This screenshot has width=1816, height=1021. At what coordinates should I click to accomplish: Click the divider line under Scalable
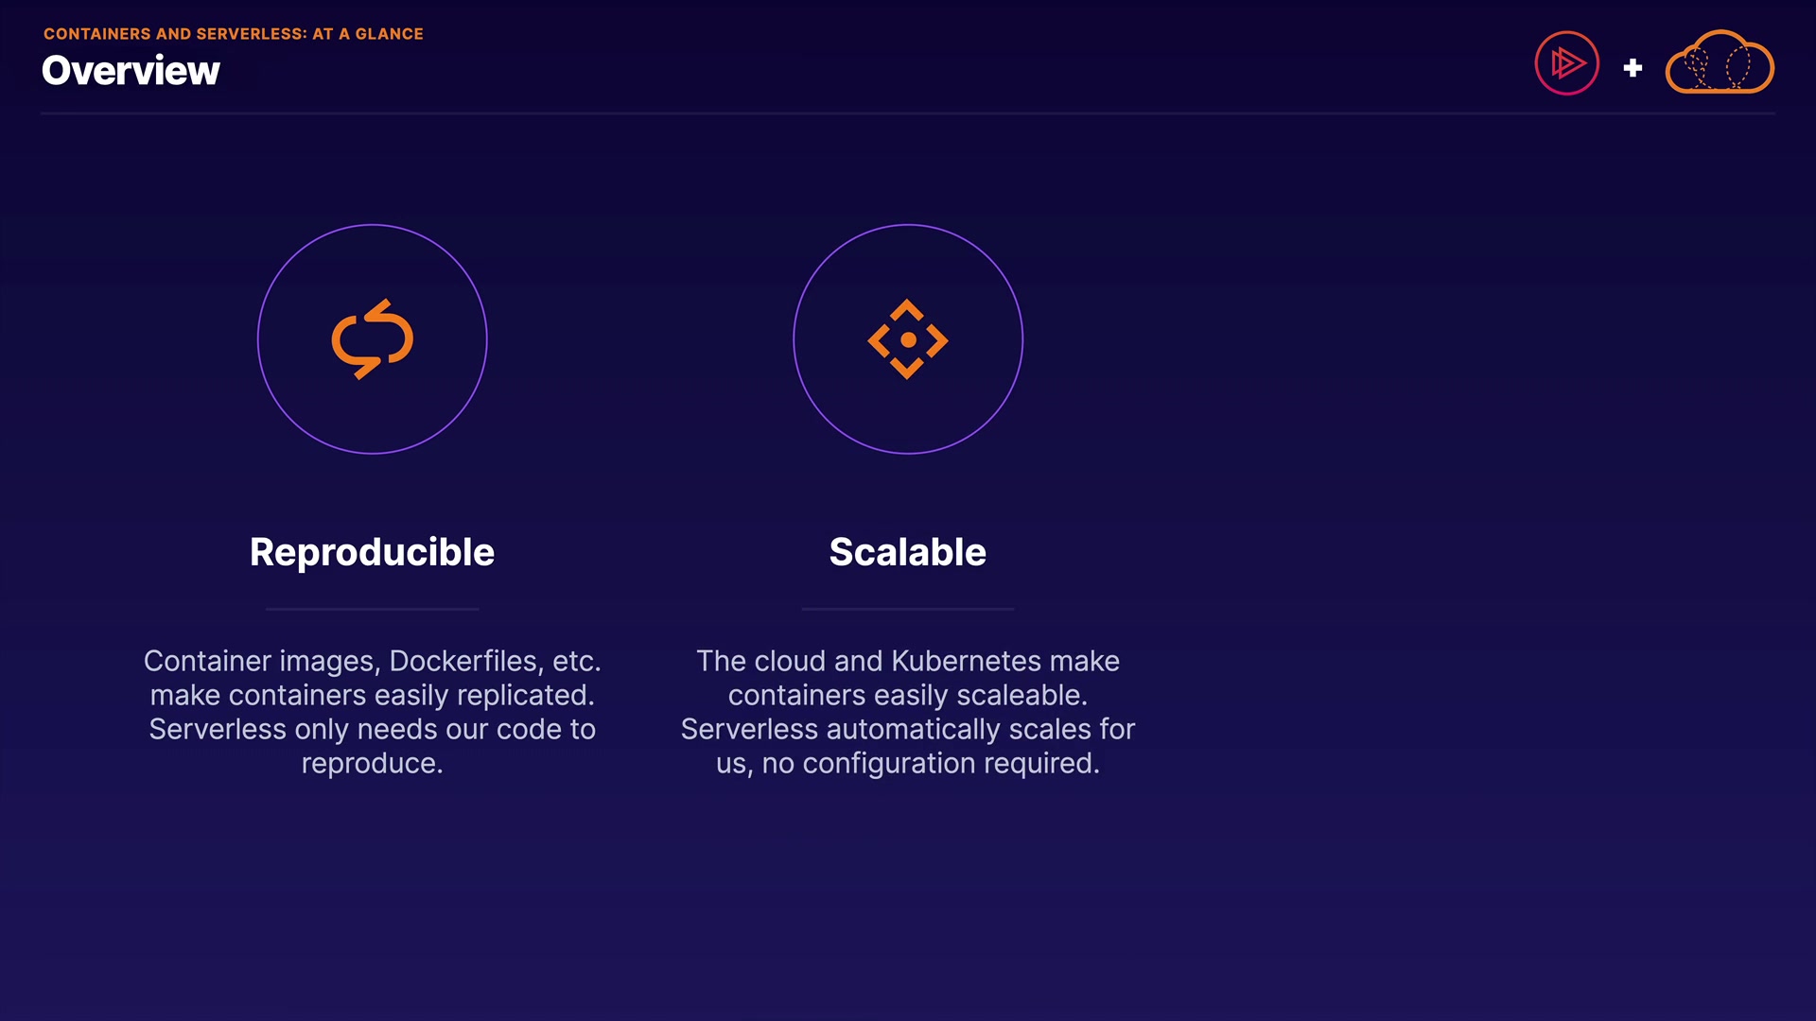click(907, 609)
